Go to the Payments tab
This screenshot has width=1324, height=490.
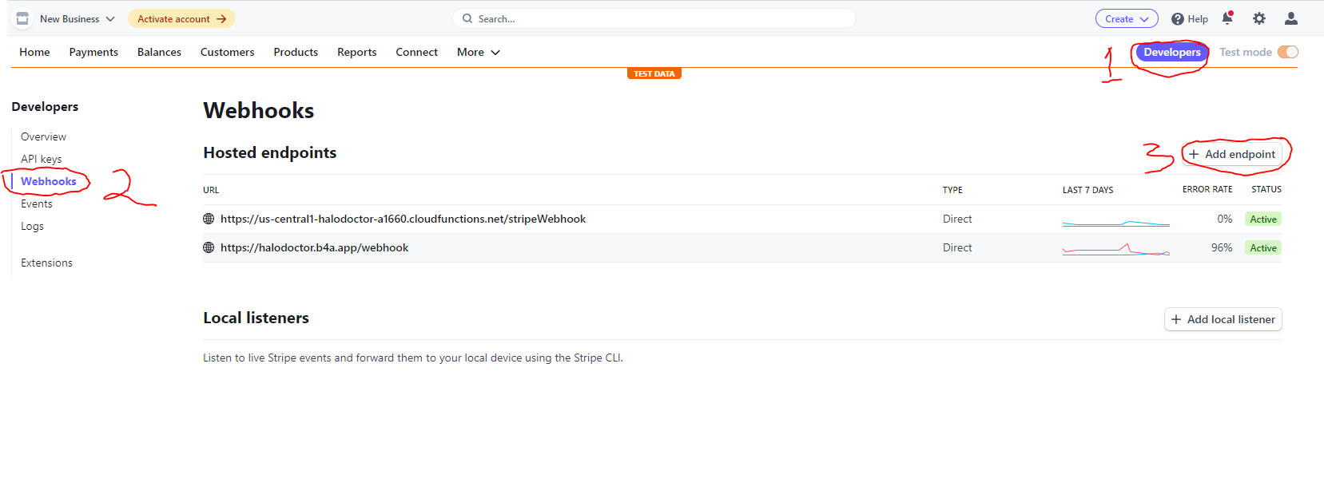click(x=93, y=52)
